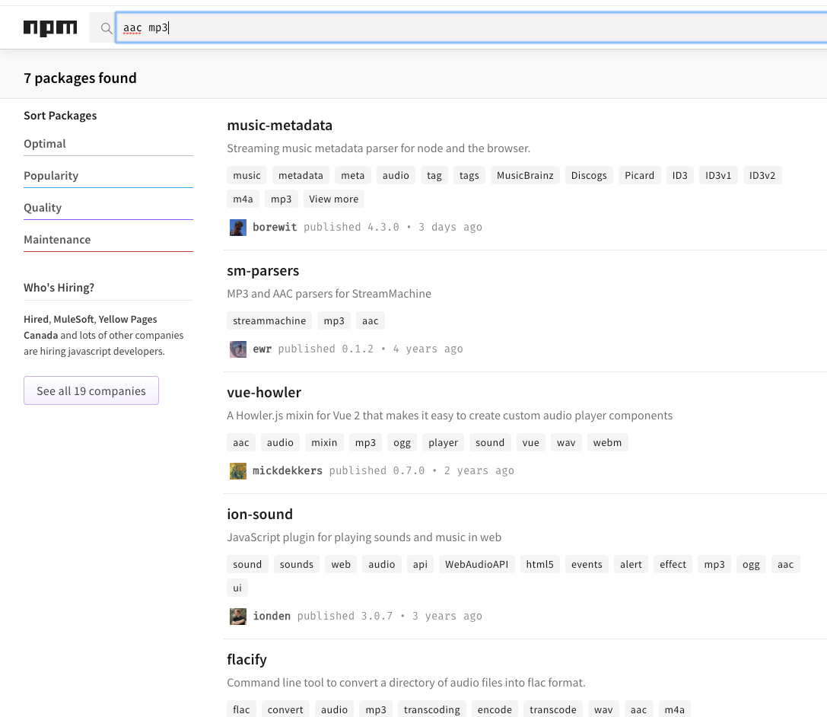Select the api tag
827x717 pixels.
coord(421,565)
